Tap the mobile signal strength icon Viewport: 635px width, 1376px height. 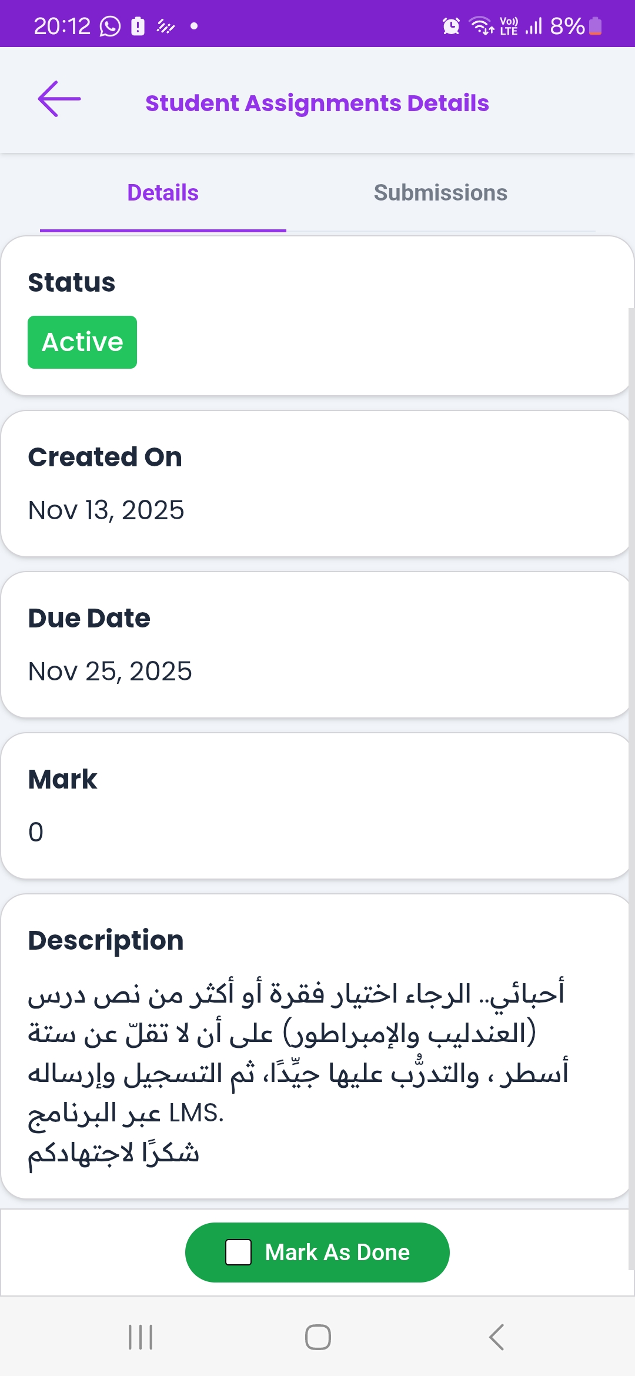[533, 26]
